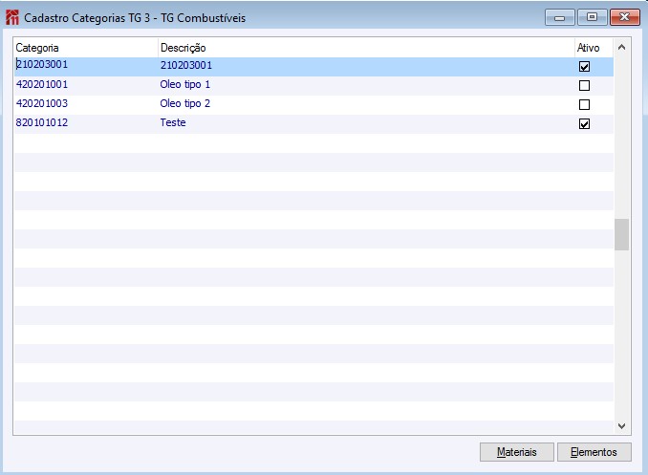Close the Cadastro Categorias window
This screenshot has height=475, width=648.
pos(624,17)
